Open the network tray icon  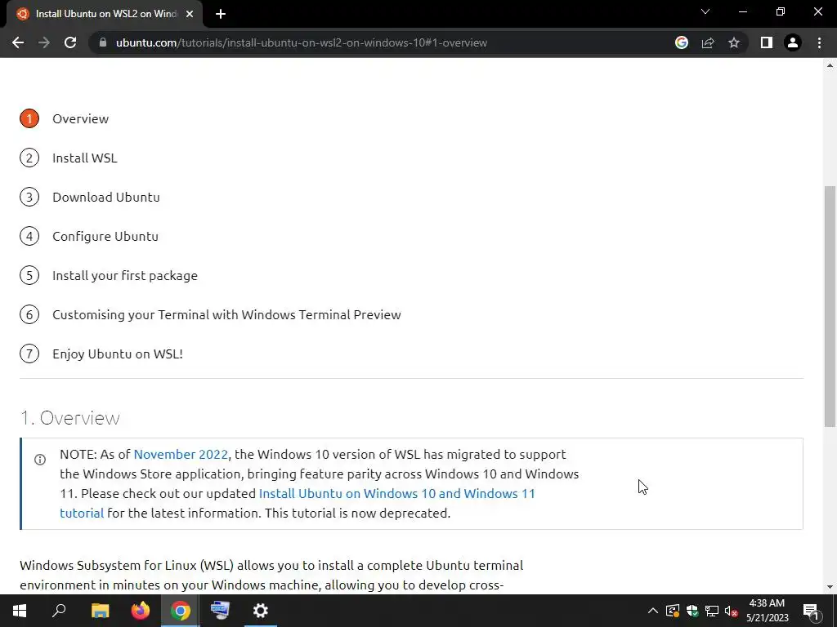point(712,611)
